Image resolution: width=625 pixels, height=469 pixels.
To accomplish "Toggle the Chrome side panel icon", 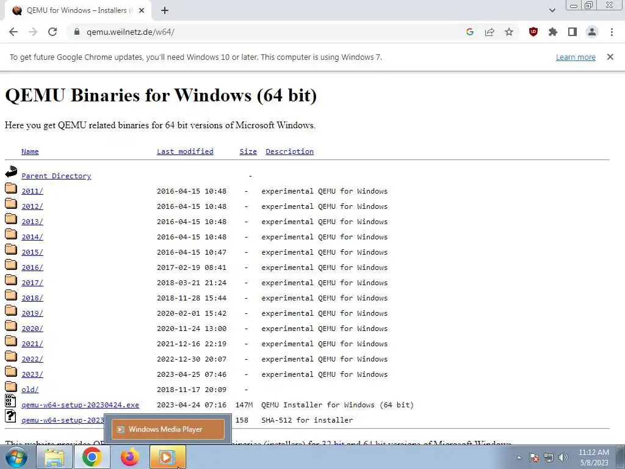I will tap(573, 32).
